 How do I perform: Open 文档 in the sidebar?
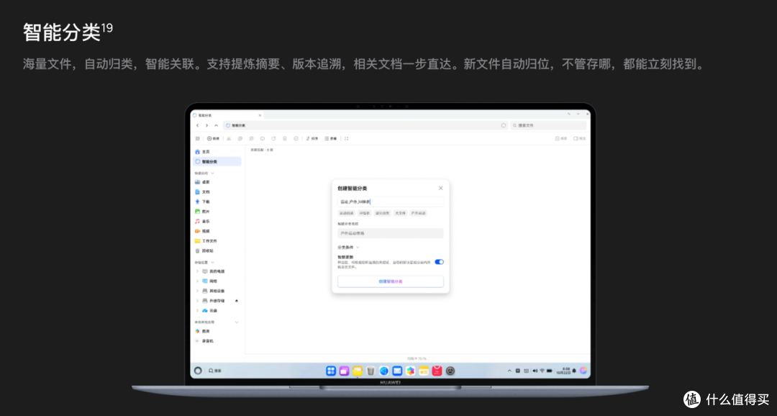click(x=217, y=192)
